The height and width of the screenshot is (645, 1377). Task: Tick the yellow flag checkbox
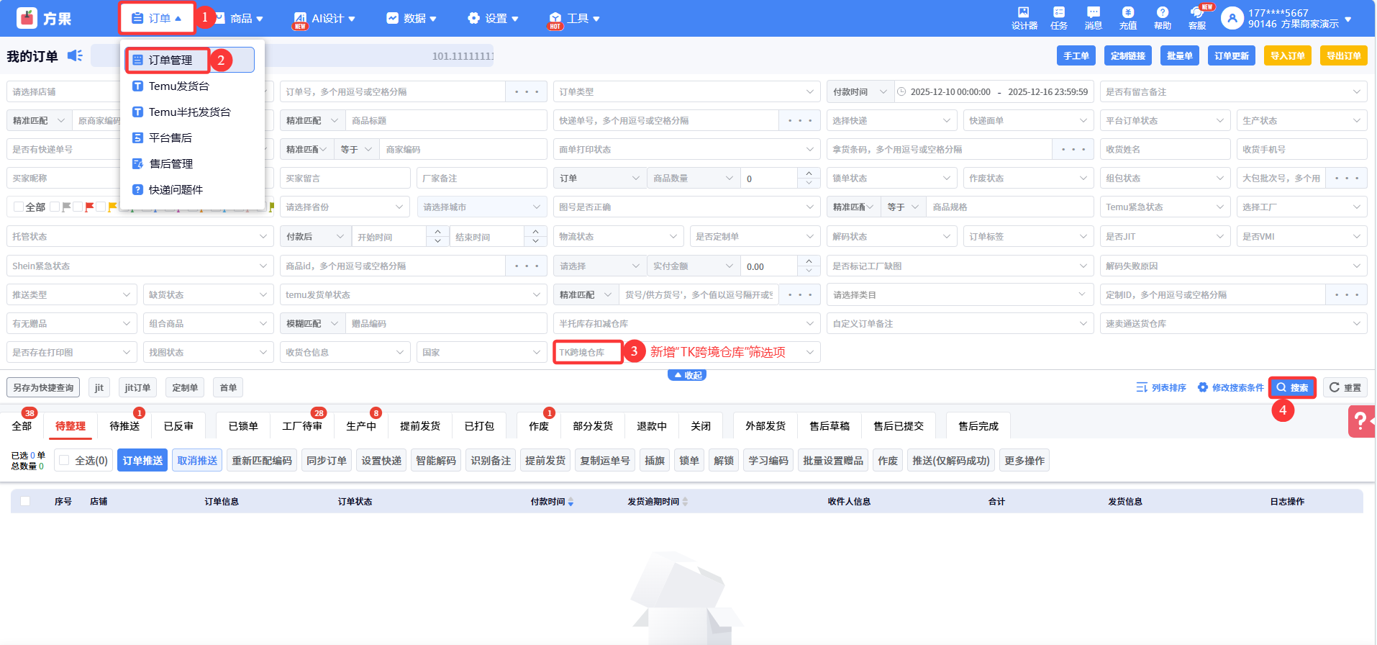101,207
